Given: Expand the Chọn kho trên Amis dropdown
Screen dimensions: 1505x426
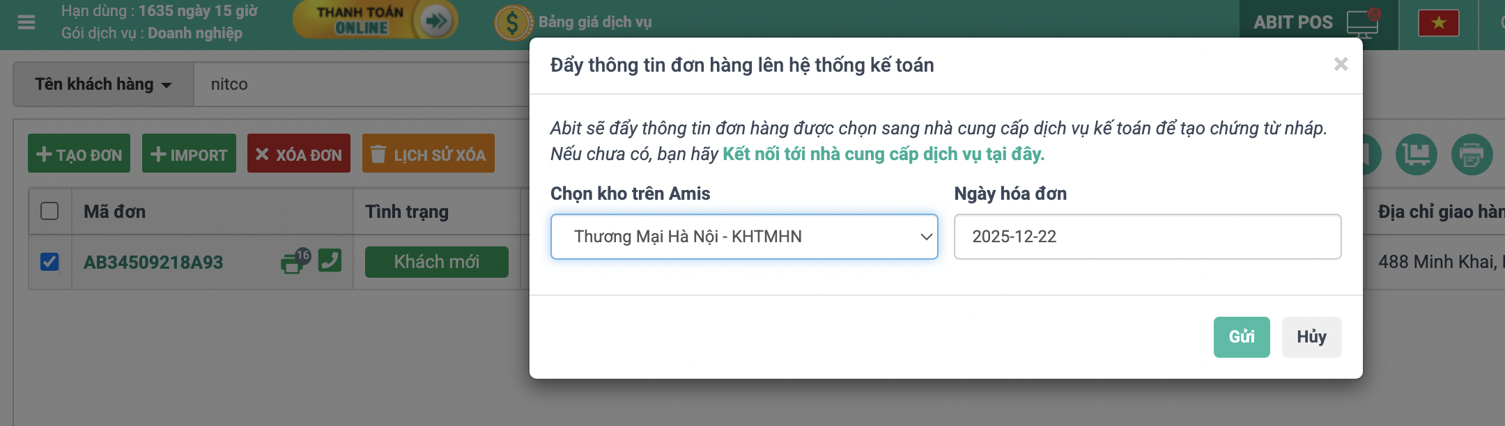Looking at the screenshot, I should pyautogui.click(x=743, y=237).
